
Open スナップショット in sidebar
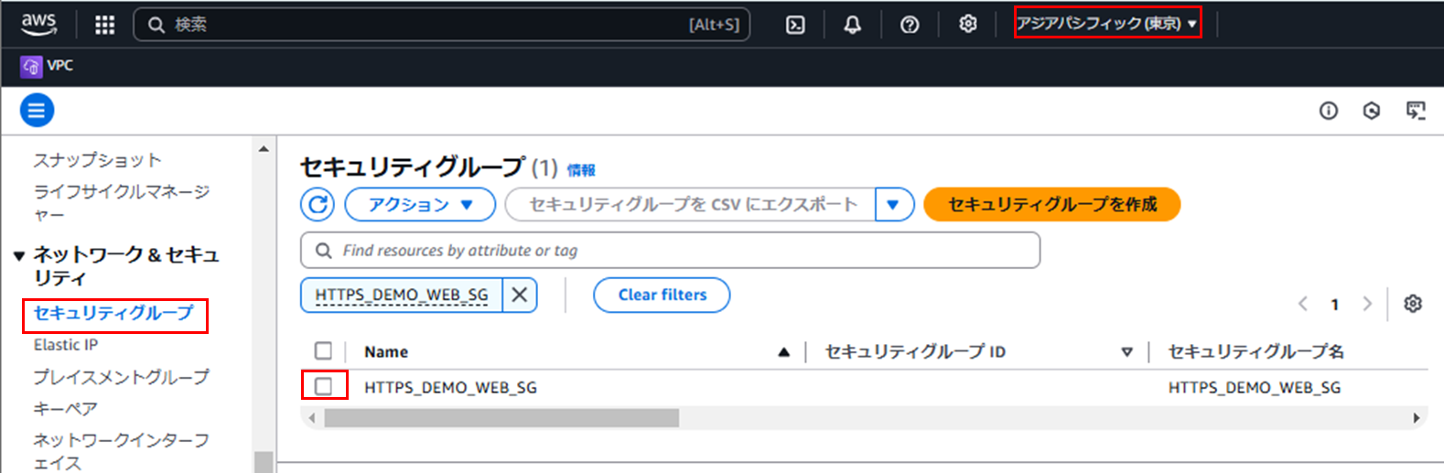97,160
